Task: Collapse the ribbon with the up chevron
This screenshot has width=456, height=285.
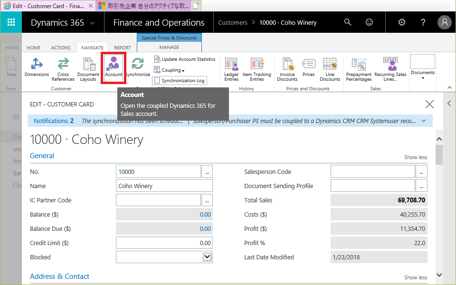Action: tap(449, 87)
